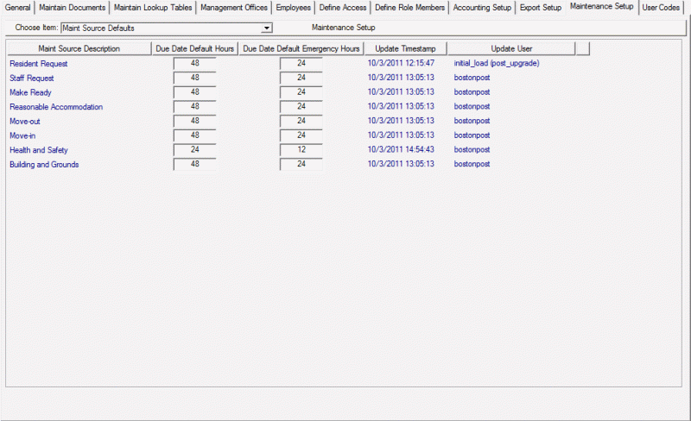The width and height of the screenshot is (691, 421).
Task: Edit emergency hours for Health and Safety
Action: coord(301,150)
